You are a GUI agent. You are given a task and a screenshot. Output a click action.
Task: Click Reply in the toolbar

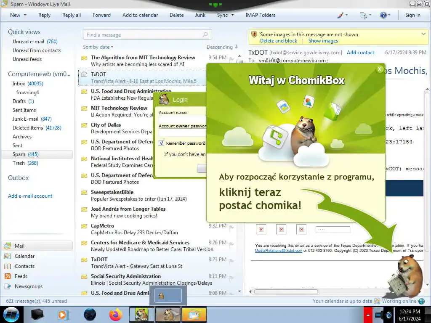tap(44, 15)
